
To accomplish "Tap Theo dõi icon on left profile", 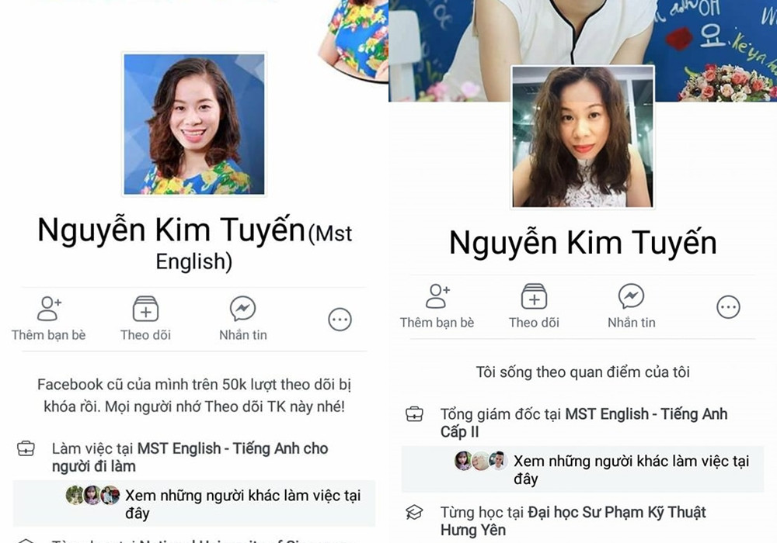I will (x=146, y=309).
